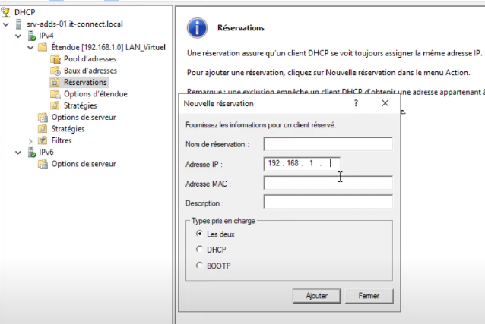Click the Filtres funnel icon
Viewport: 485px width, 324px height.
click(43, 140)
